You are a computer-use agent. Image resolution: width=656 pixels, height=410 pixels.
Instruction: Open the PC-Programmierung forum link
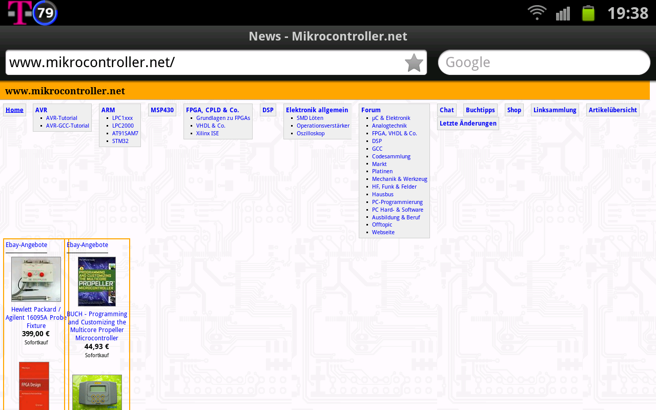397,202
